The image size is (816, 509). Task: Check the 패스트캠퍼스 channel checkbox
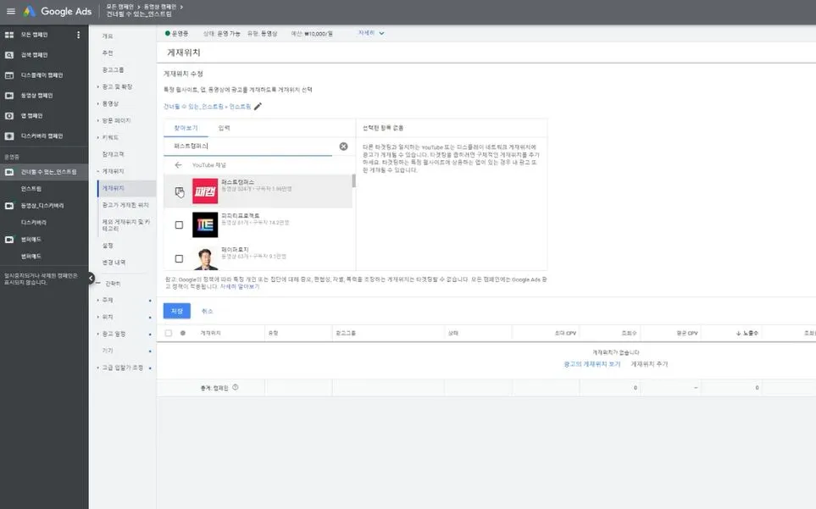[179, 190]
